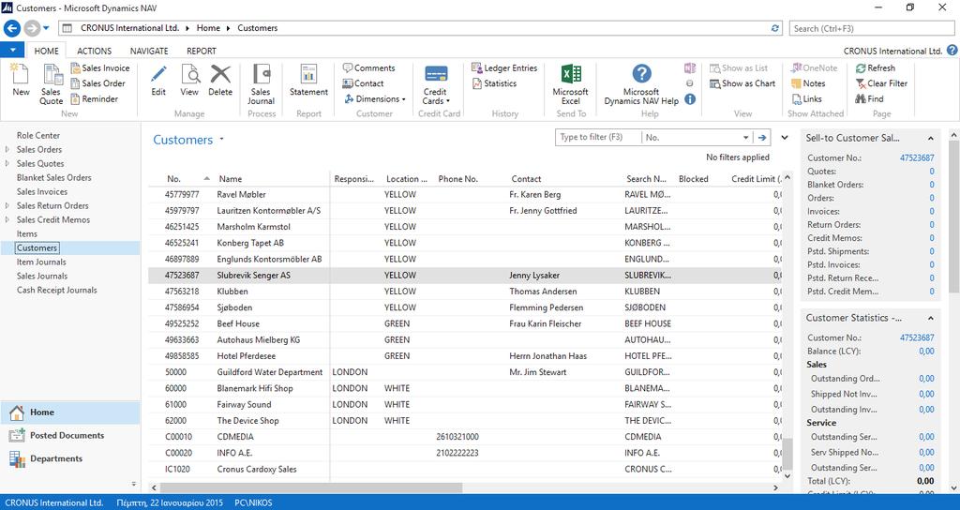
Task: Open customer Statistics
Action: (494, 83)
